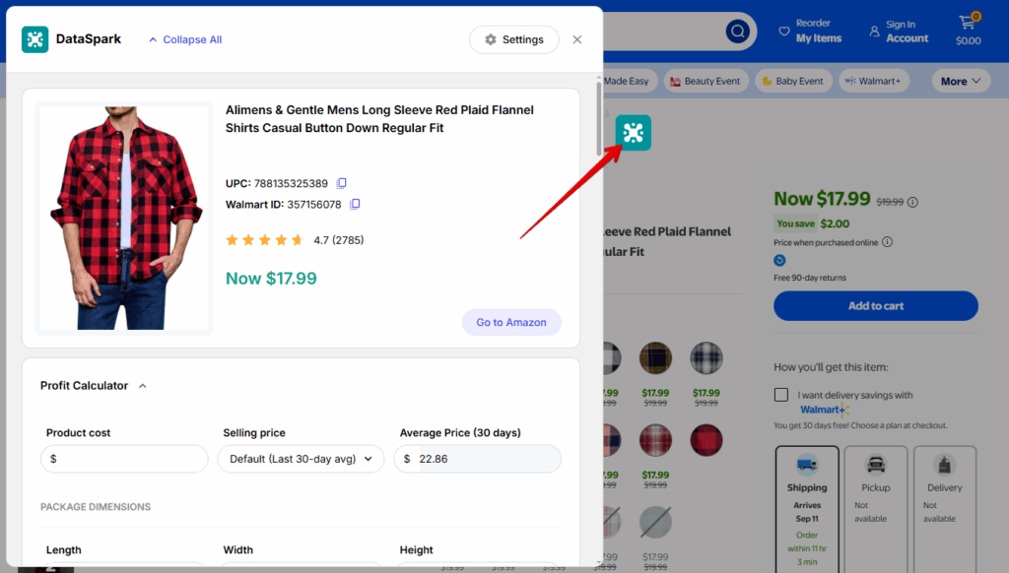The width and height of the screenshot is (1009, 573).
Task: Click the DataSpark logo in the panel header
Action: (x=34, y=39)
